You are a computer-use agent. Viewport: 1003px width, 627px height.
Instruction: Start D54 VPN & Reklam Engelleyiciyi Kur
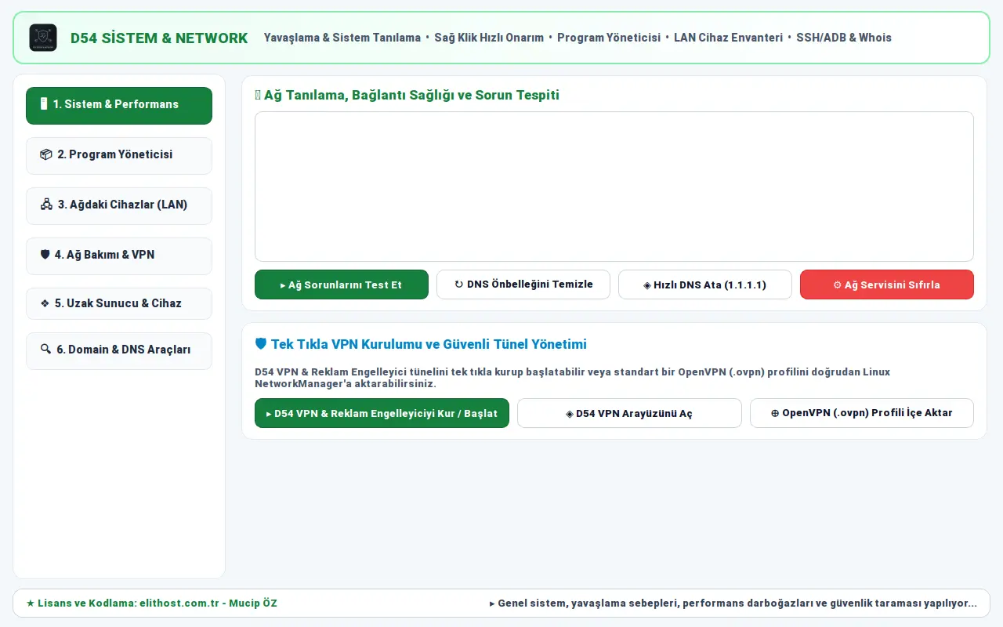click(382, 413)
